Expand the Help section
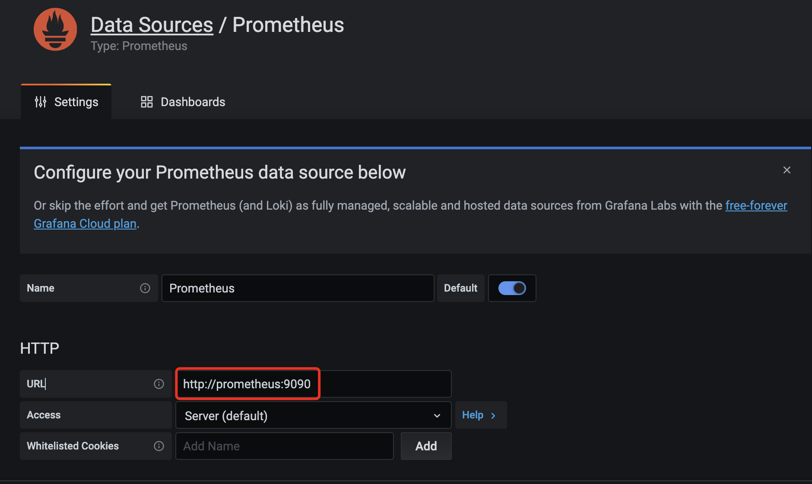 481,415
